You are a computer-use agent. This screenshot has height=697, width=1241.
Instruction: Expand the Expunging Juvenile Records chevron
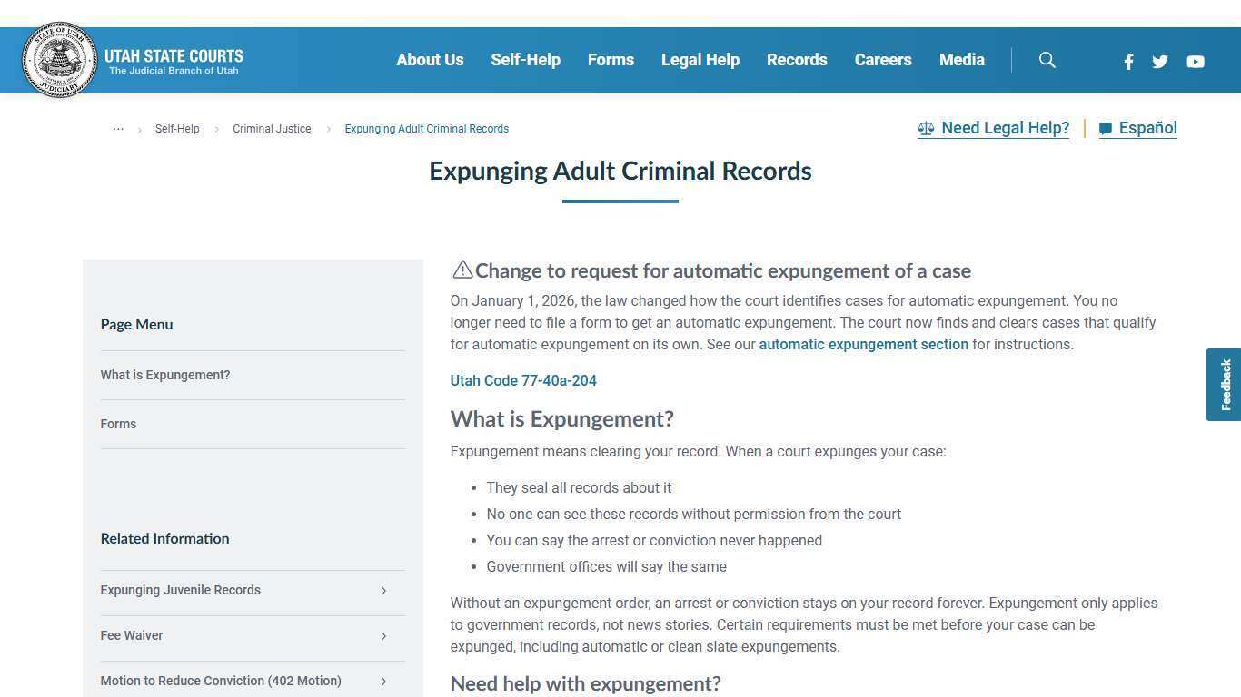(383, 591)
